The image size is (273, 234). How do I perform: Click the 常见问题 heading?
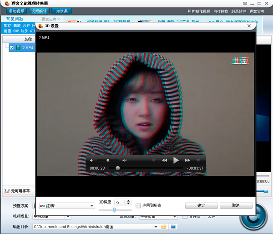(x=15, y=19)
